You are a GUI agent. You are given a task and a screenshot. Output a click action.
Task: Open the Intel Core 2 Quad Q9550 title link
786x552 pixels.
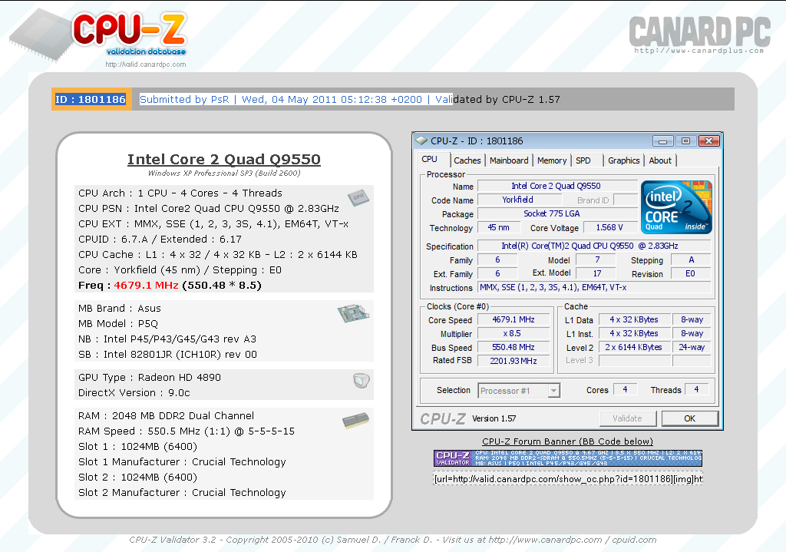[x=223, y=160]
